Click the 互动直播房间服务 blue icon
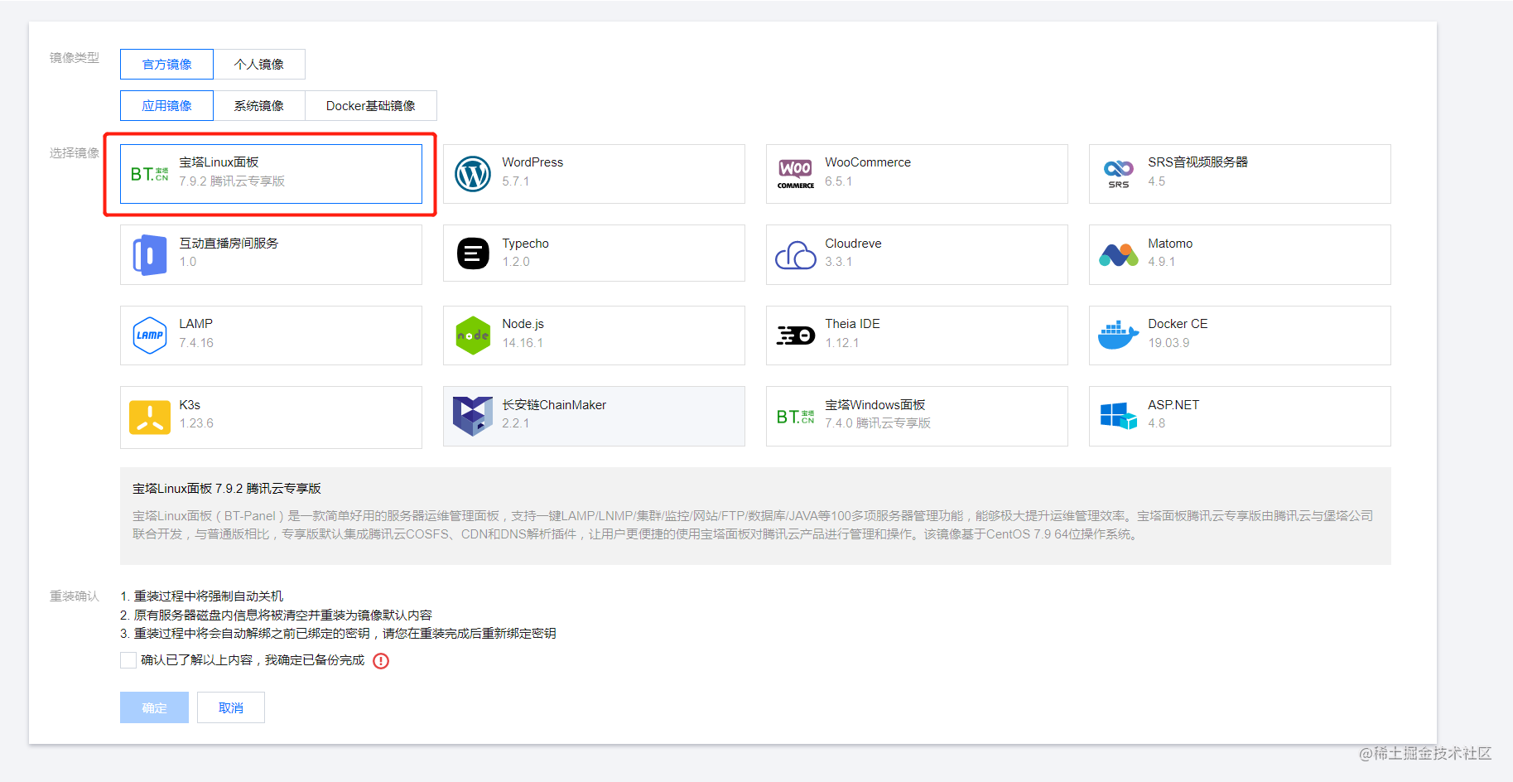This screenshot has width=1513, height=782. click(x=150, y=255)
